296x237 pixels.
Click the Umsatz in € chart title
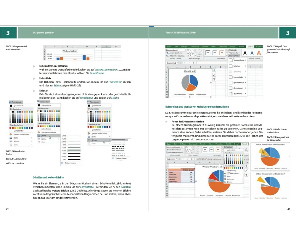[189, 71]
